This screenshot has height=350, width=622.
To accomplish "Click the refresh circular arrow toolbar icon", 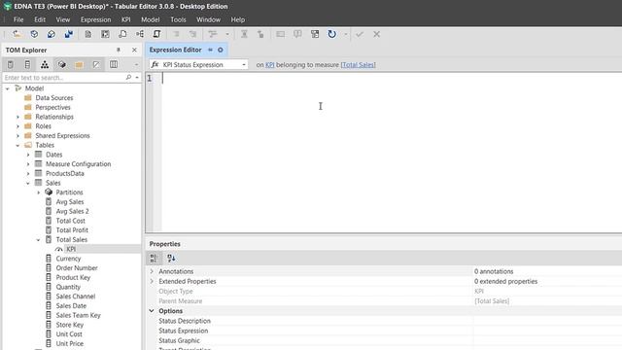I will pyautogui.click(x=332, y=34).
